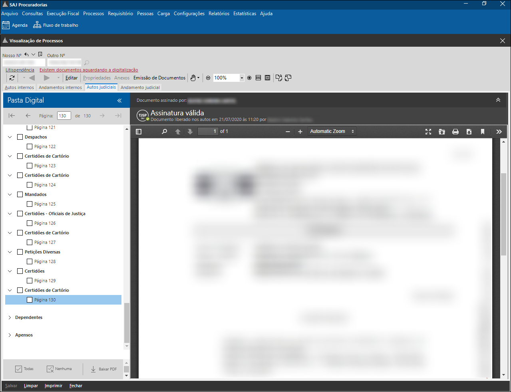Switch PDF viewer to fullscreen presentation mode
511x392 pixels.
[x=428, y=132]
